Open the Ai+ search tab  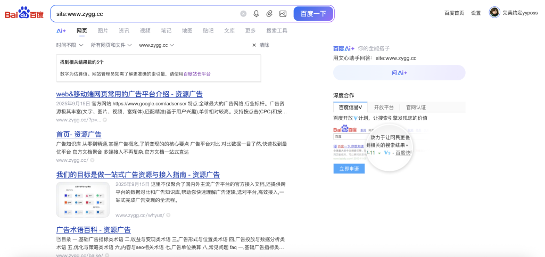[x=61, y=30]
